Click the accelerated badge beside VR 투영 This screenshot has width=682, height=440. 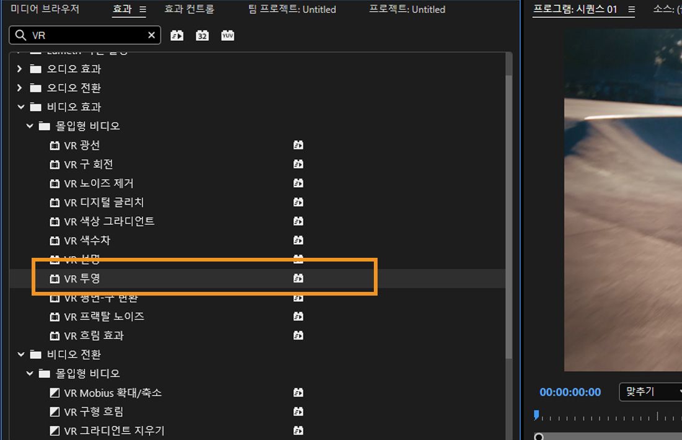tap(298, 278)
